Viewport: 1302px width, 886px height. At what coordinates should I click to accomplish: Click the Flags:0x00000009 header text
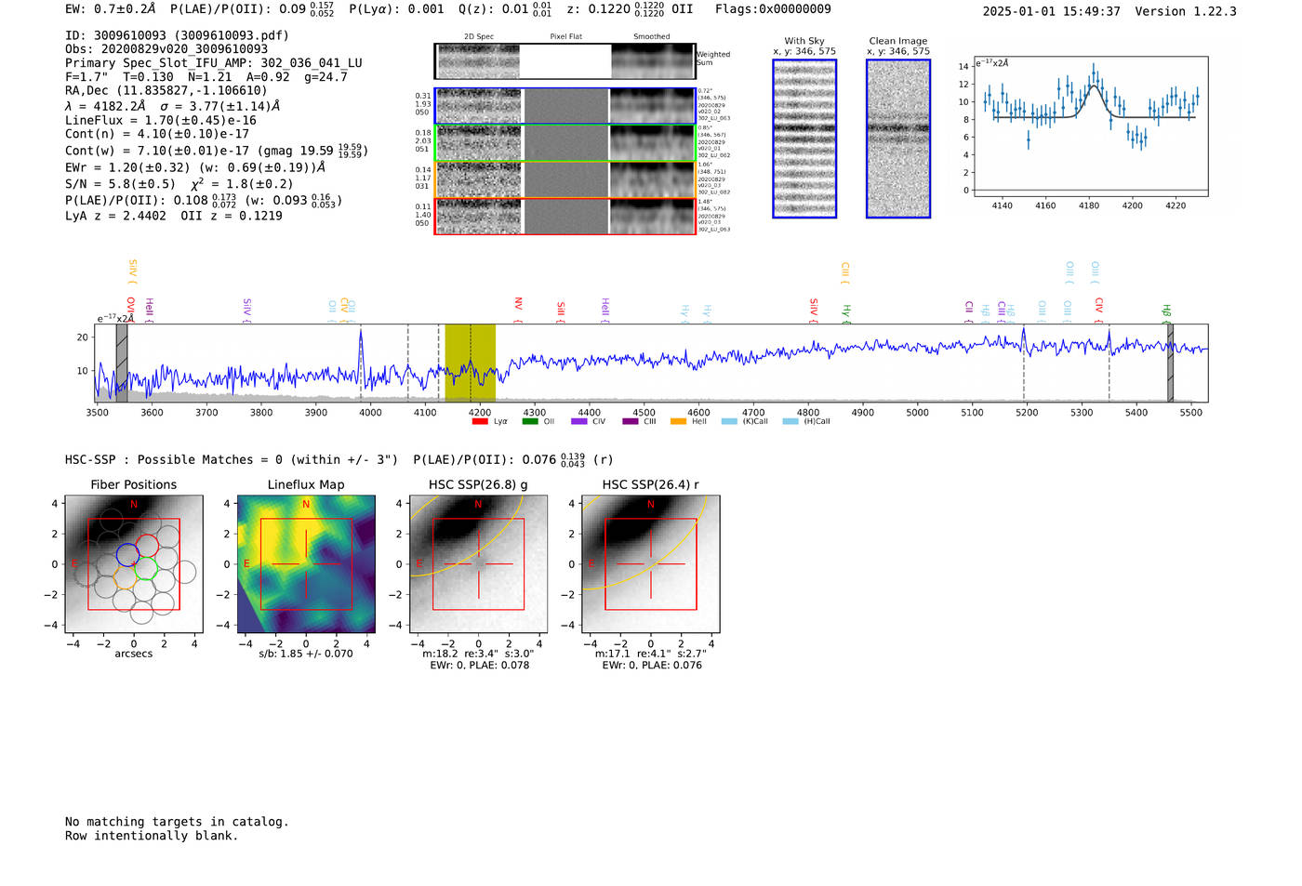(773, 9)
